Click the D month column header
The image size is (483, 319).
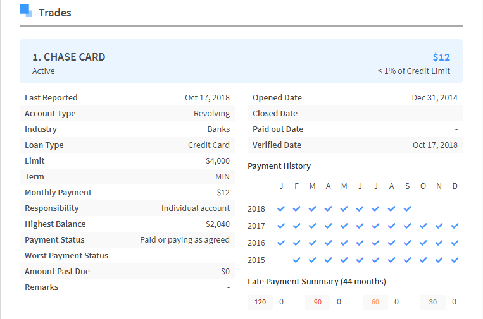point(455,186)
